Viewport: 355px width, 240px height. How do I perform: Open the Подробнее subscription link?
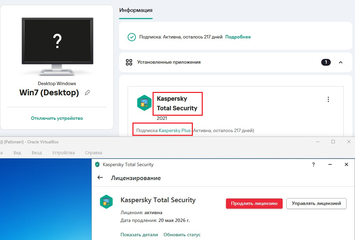pos(238,37)
